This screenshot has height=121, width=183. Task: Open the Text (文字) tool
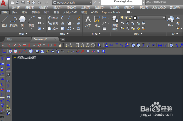coord(88,21)
